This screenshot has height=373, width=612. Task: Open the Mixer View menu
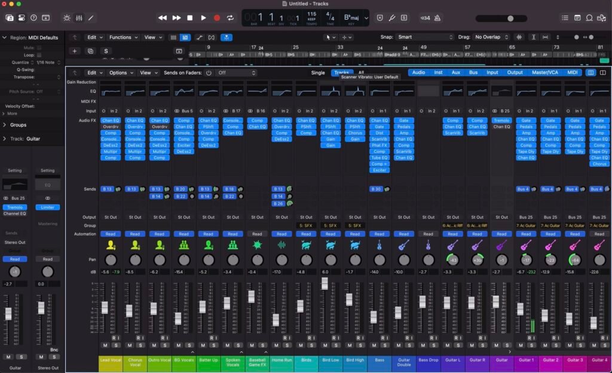click(149, 73)
